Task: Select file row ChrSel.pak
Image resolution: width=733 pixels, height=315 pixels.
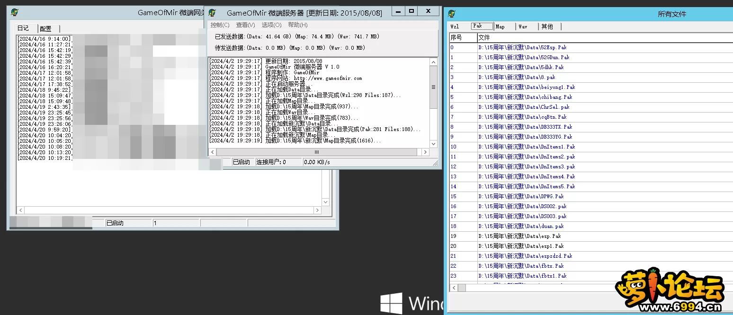Action: [x=591, y=107]
